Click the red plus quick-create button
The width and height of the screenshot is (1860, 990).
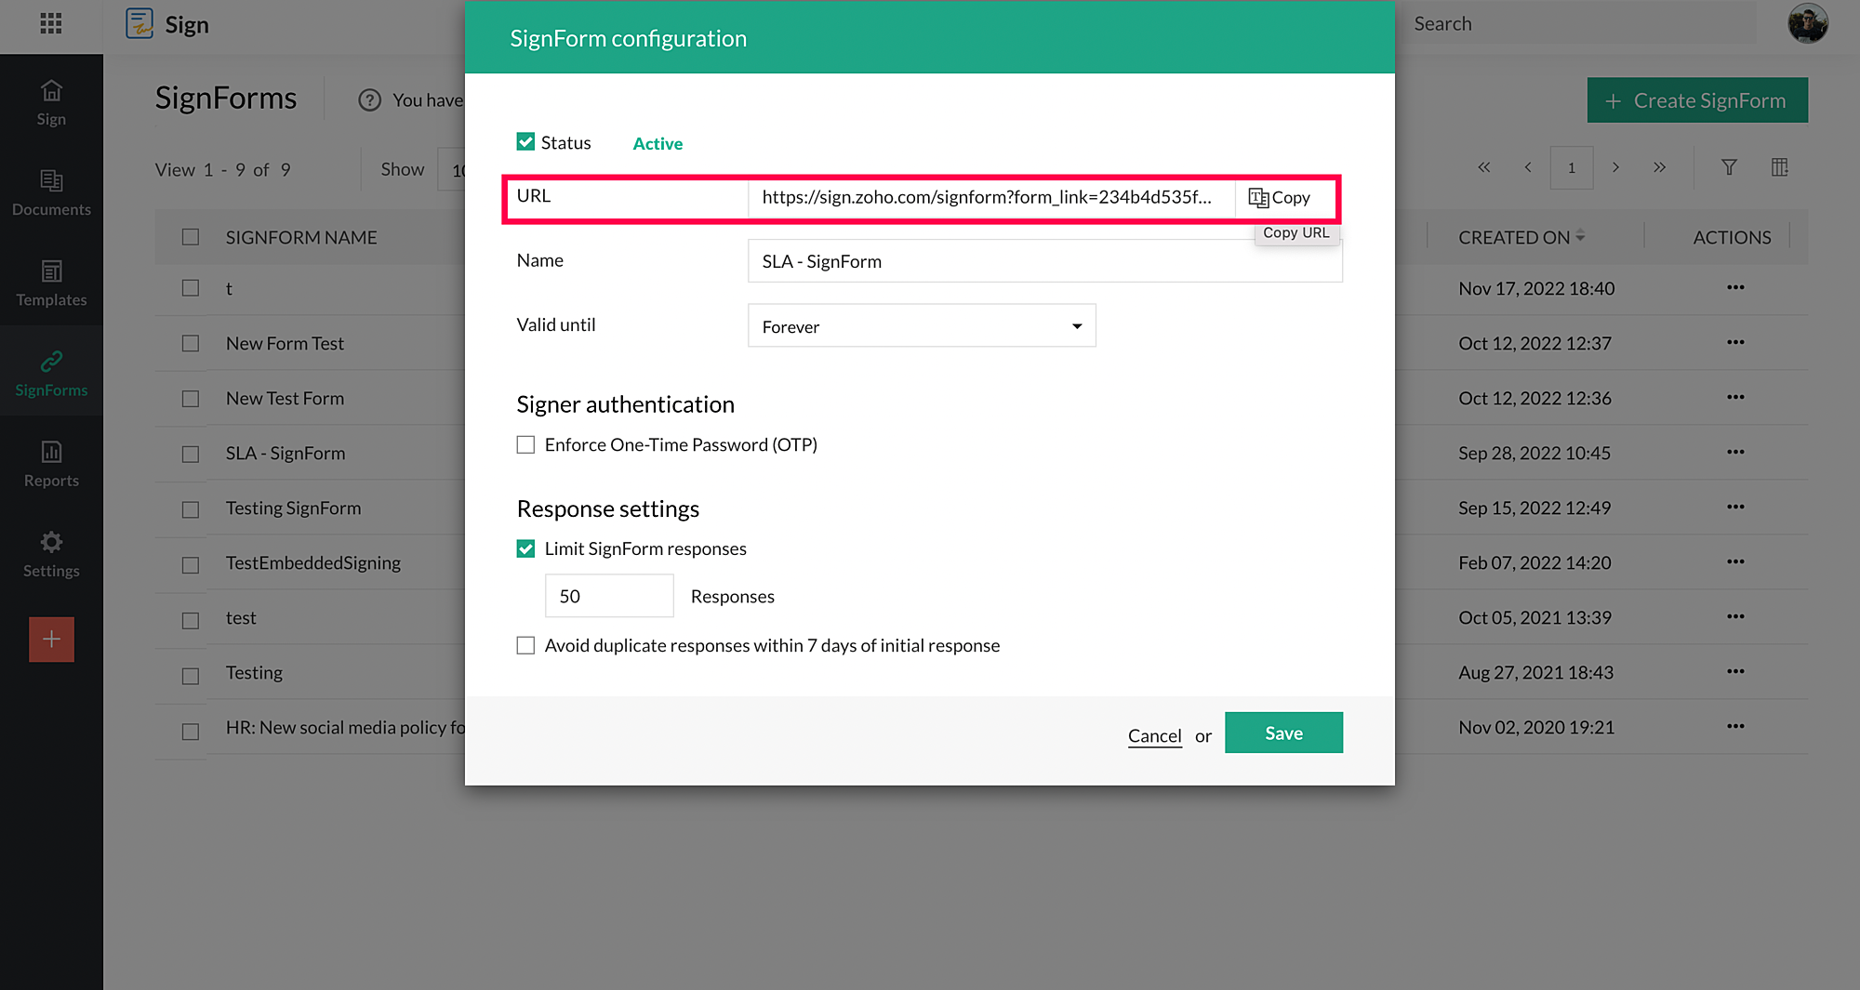tap(51, 640)
